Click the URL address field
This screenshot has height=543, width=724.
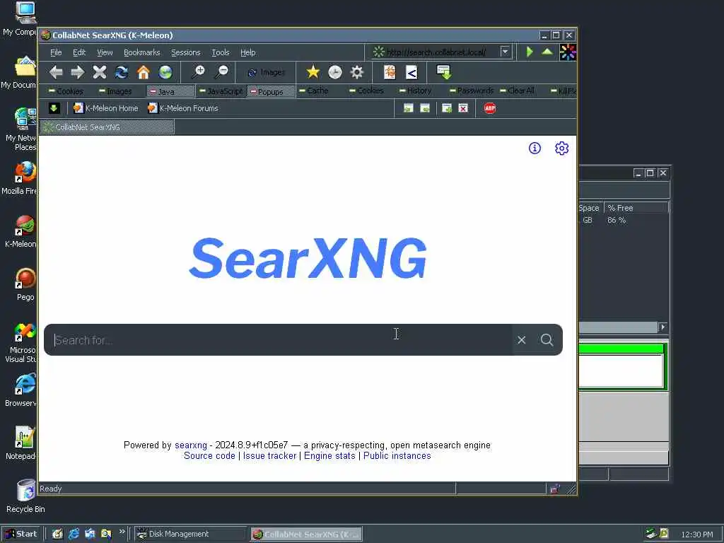(437, 52)
